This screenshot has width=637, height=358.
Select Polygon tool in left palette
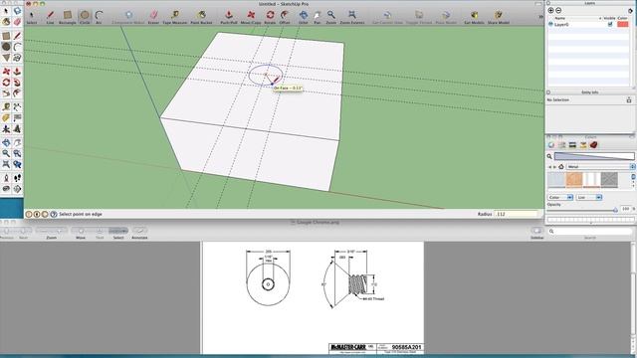coord(6,58)
